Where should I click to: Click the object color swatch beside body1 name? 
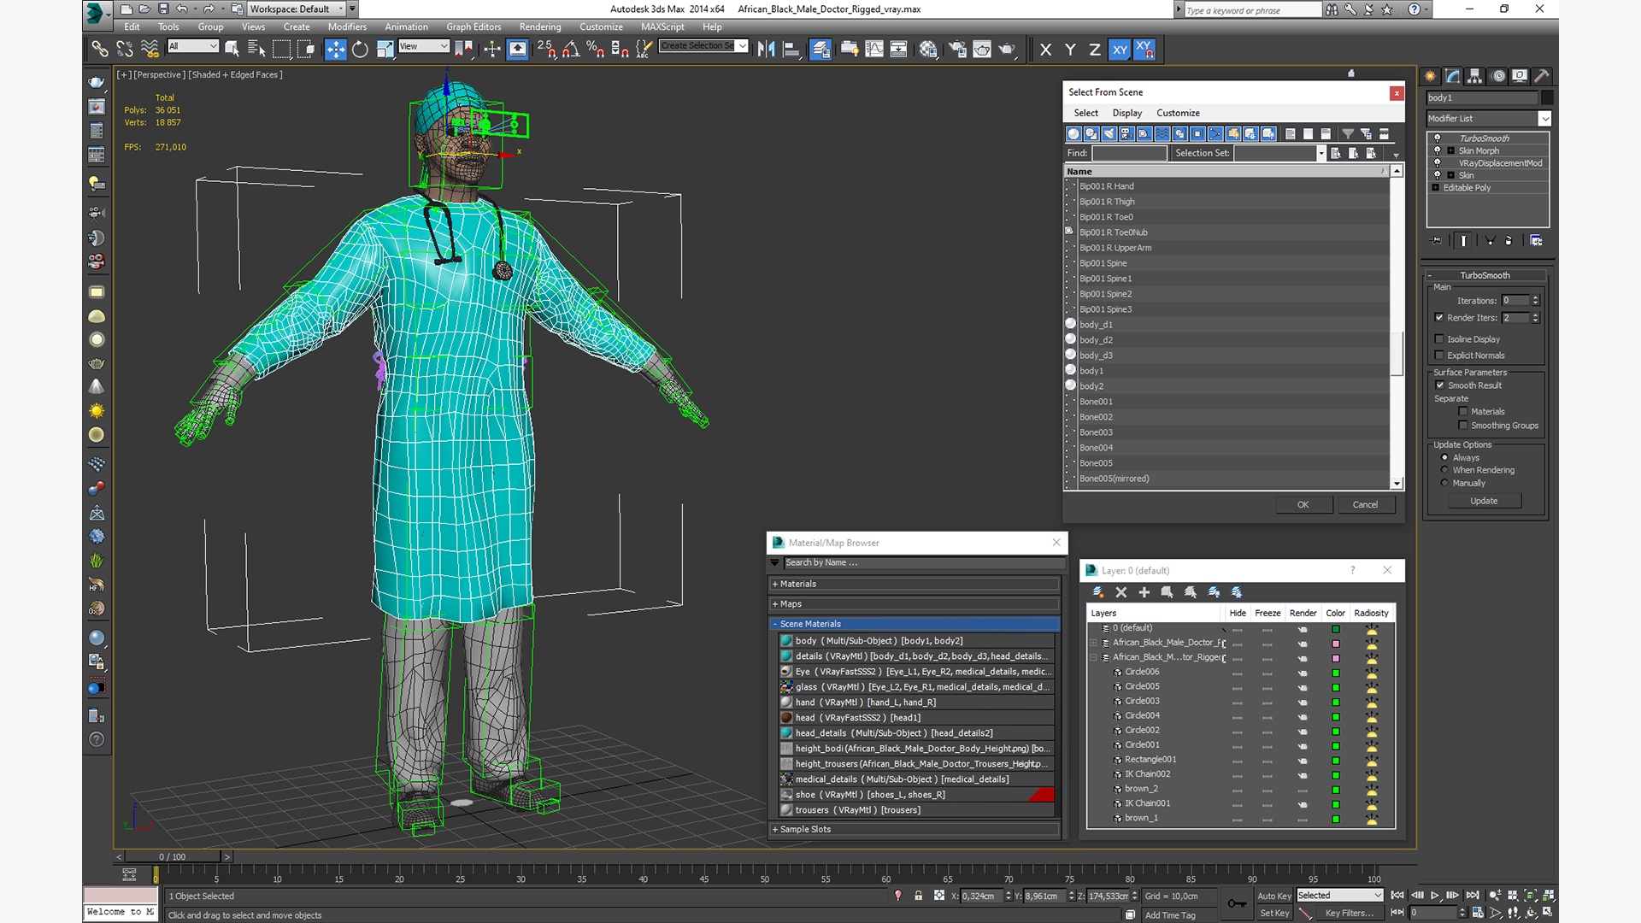click(1547, 98)
